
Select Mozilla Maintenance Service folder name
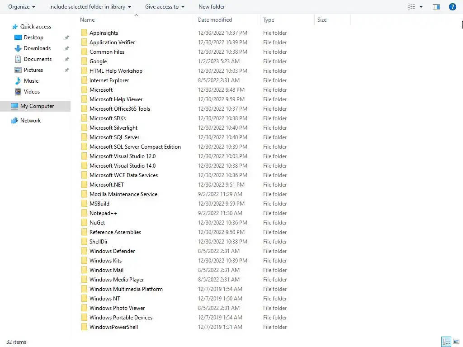[123, 194]
